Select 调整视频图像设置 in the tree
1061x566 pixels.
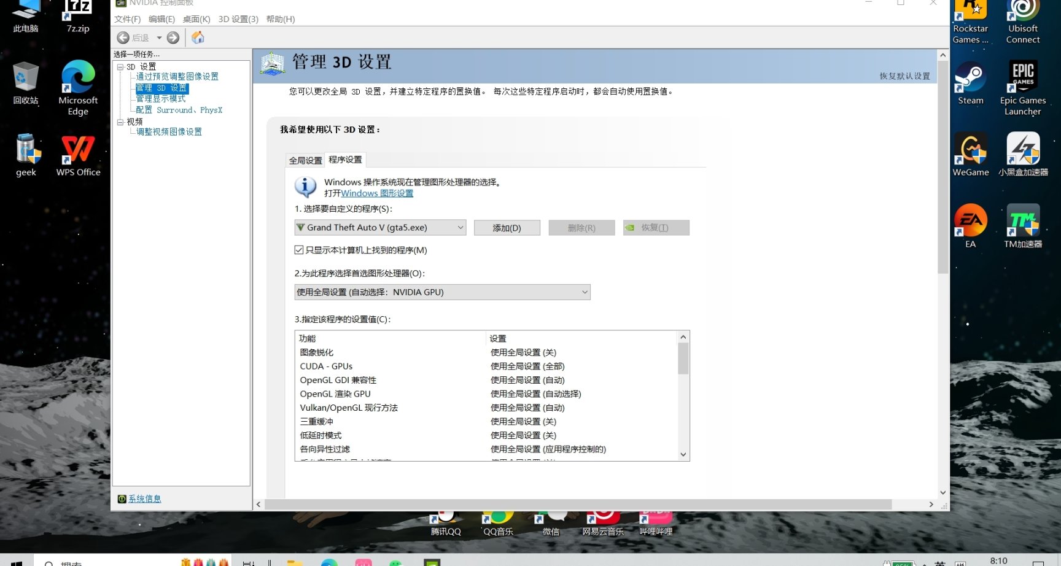[x=169, y=132]
